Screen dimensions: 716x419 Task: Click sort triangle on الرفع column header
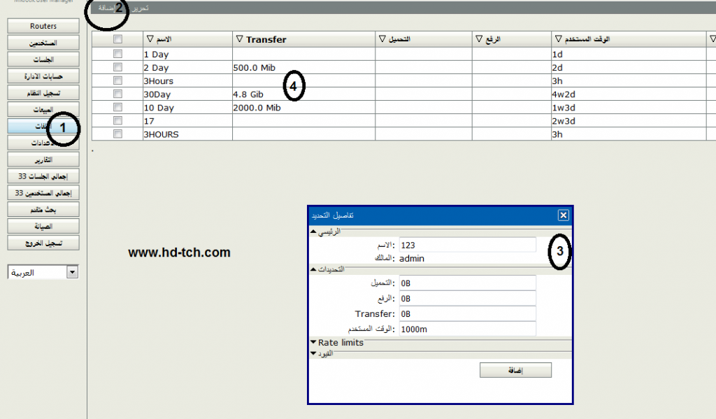479,40
